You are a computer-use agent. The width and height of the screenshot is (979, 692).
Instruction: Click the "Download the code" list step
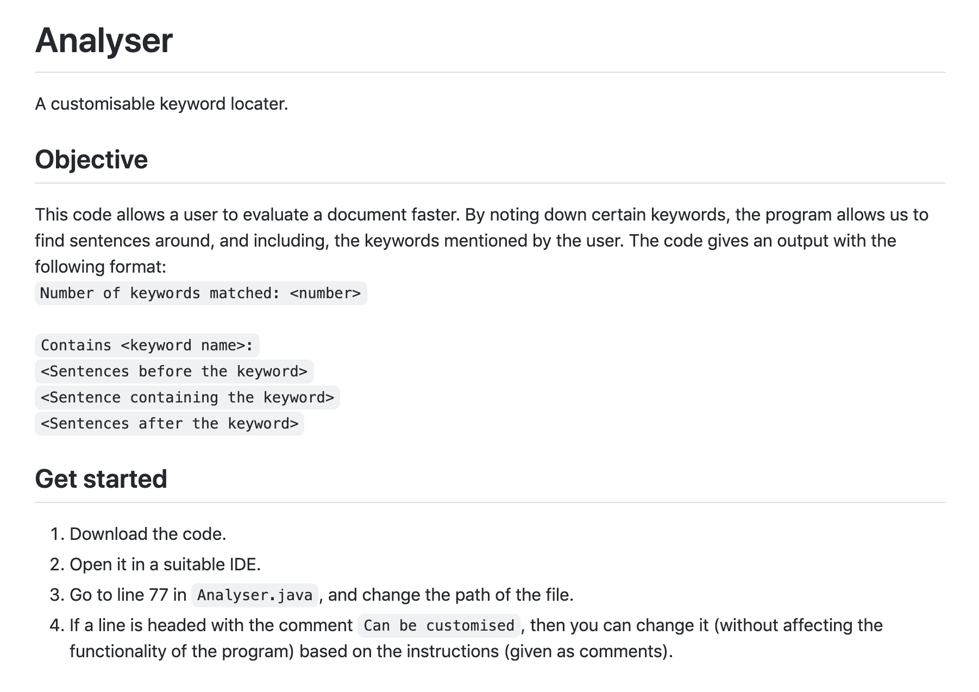148,534
